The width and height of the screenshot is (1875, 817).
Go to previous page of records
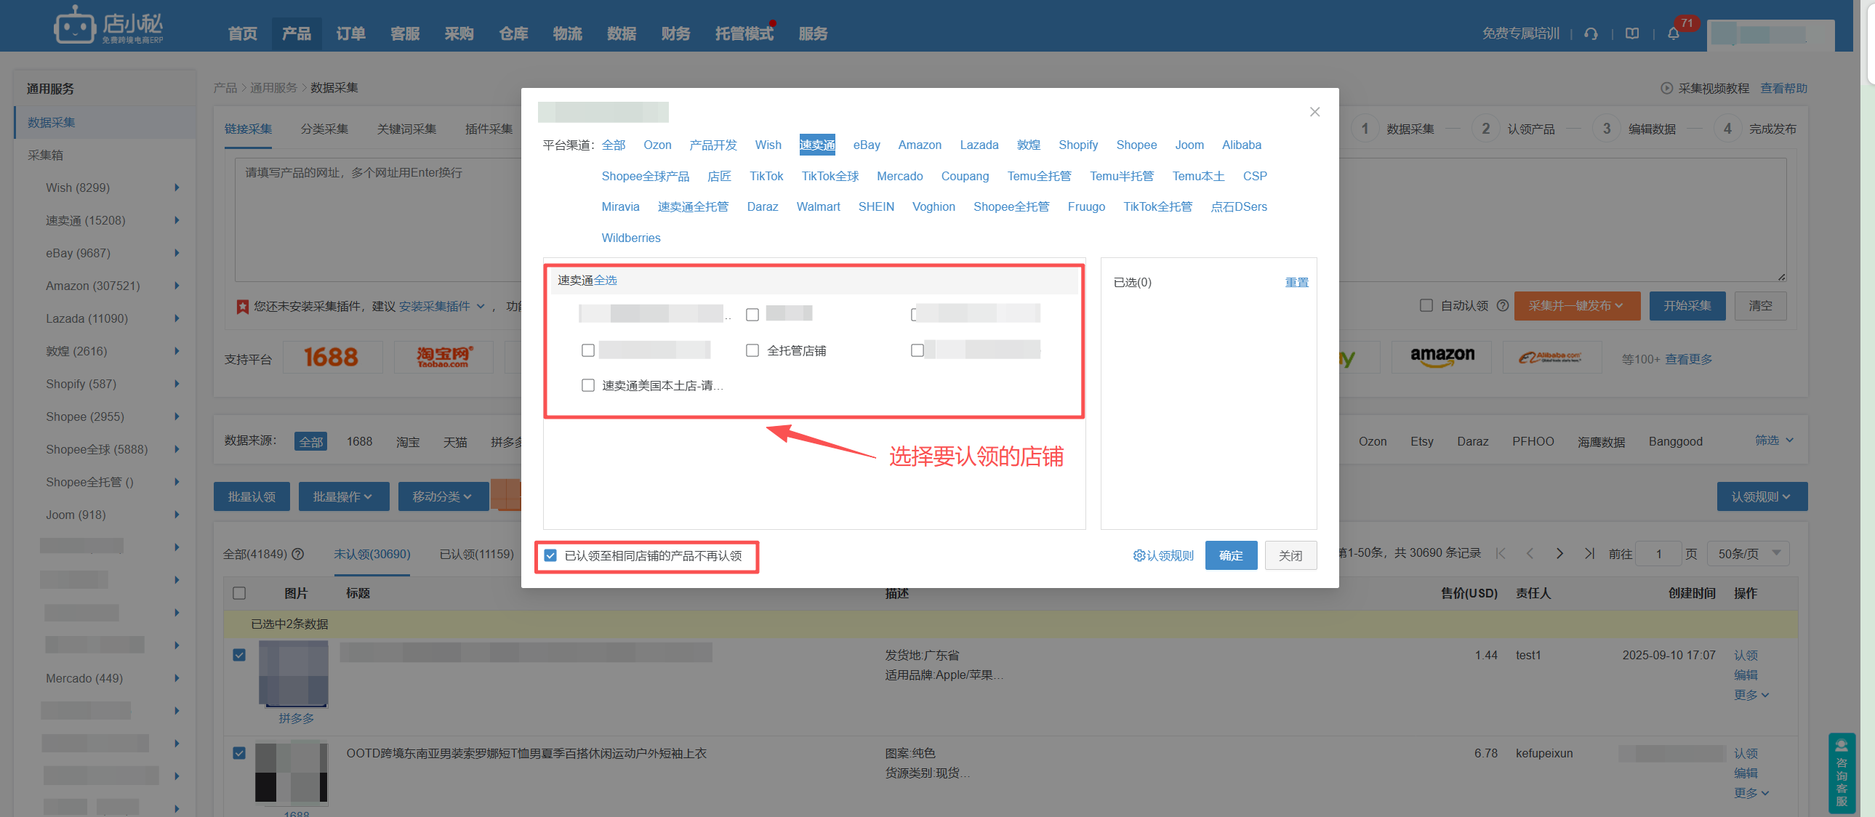(x=1530, y=554)
